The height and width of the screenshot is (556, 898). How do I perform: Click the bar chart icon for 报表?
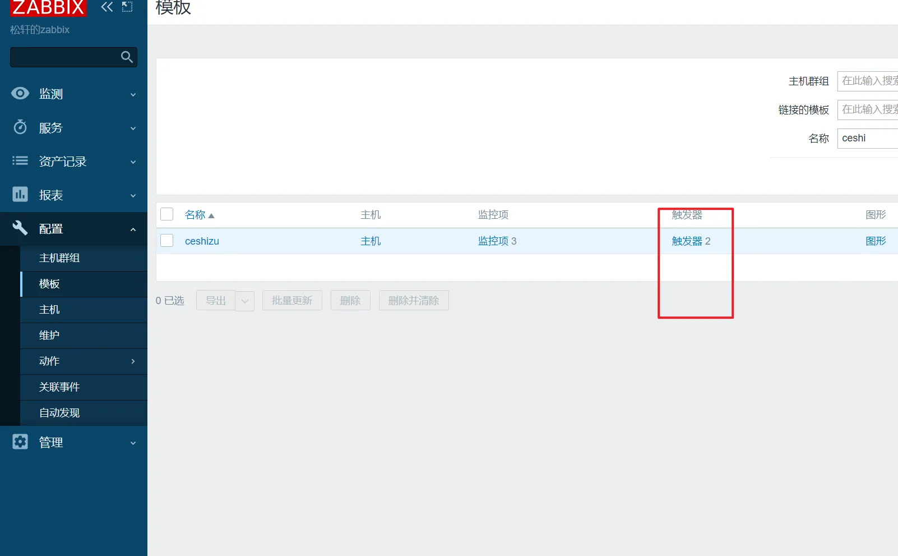20,195
